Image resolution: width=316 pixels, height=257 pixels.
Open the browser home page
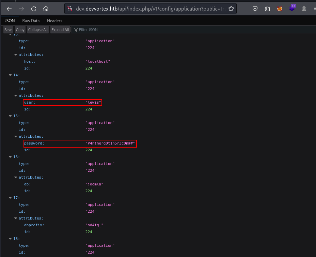click(46, 9)
